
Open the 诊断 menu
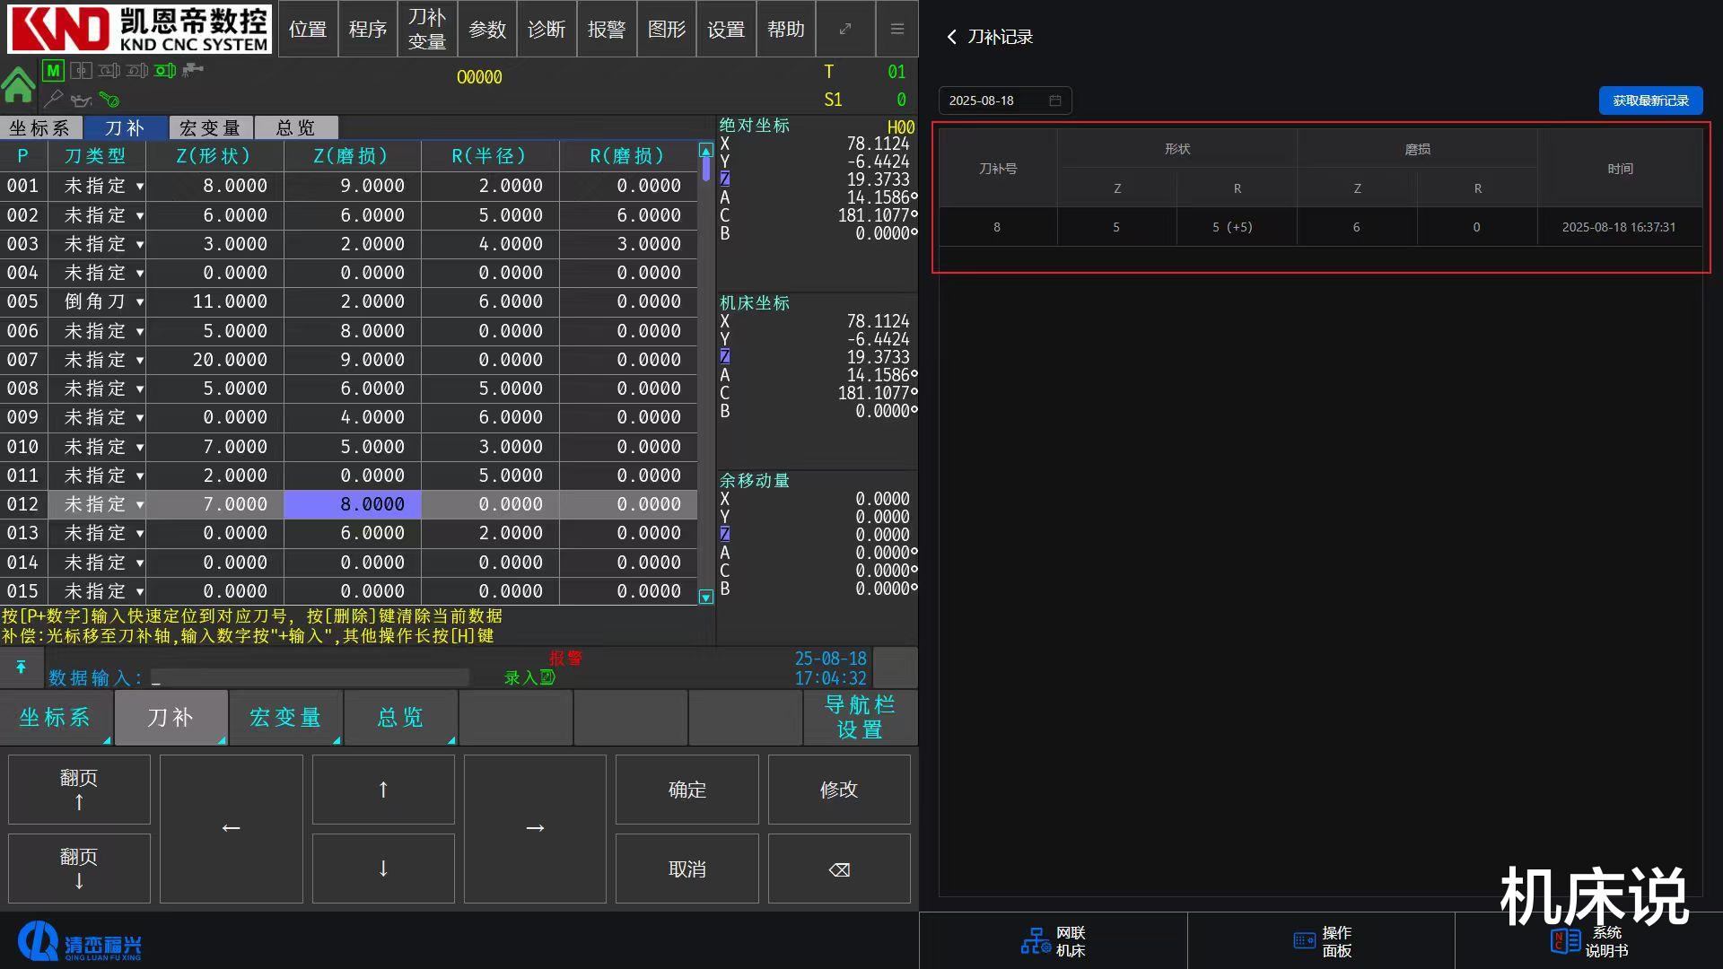click(547, 29)
